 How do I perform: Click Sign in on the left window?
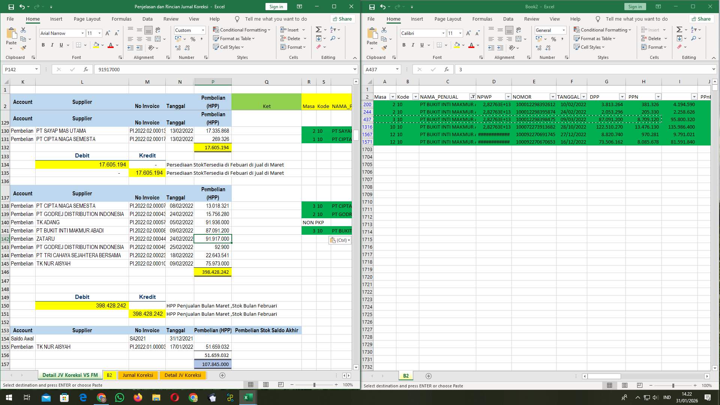276,6
